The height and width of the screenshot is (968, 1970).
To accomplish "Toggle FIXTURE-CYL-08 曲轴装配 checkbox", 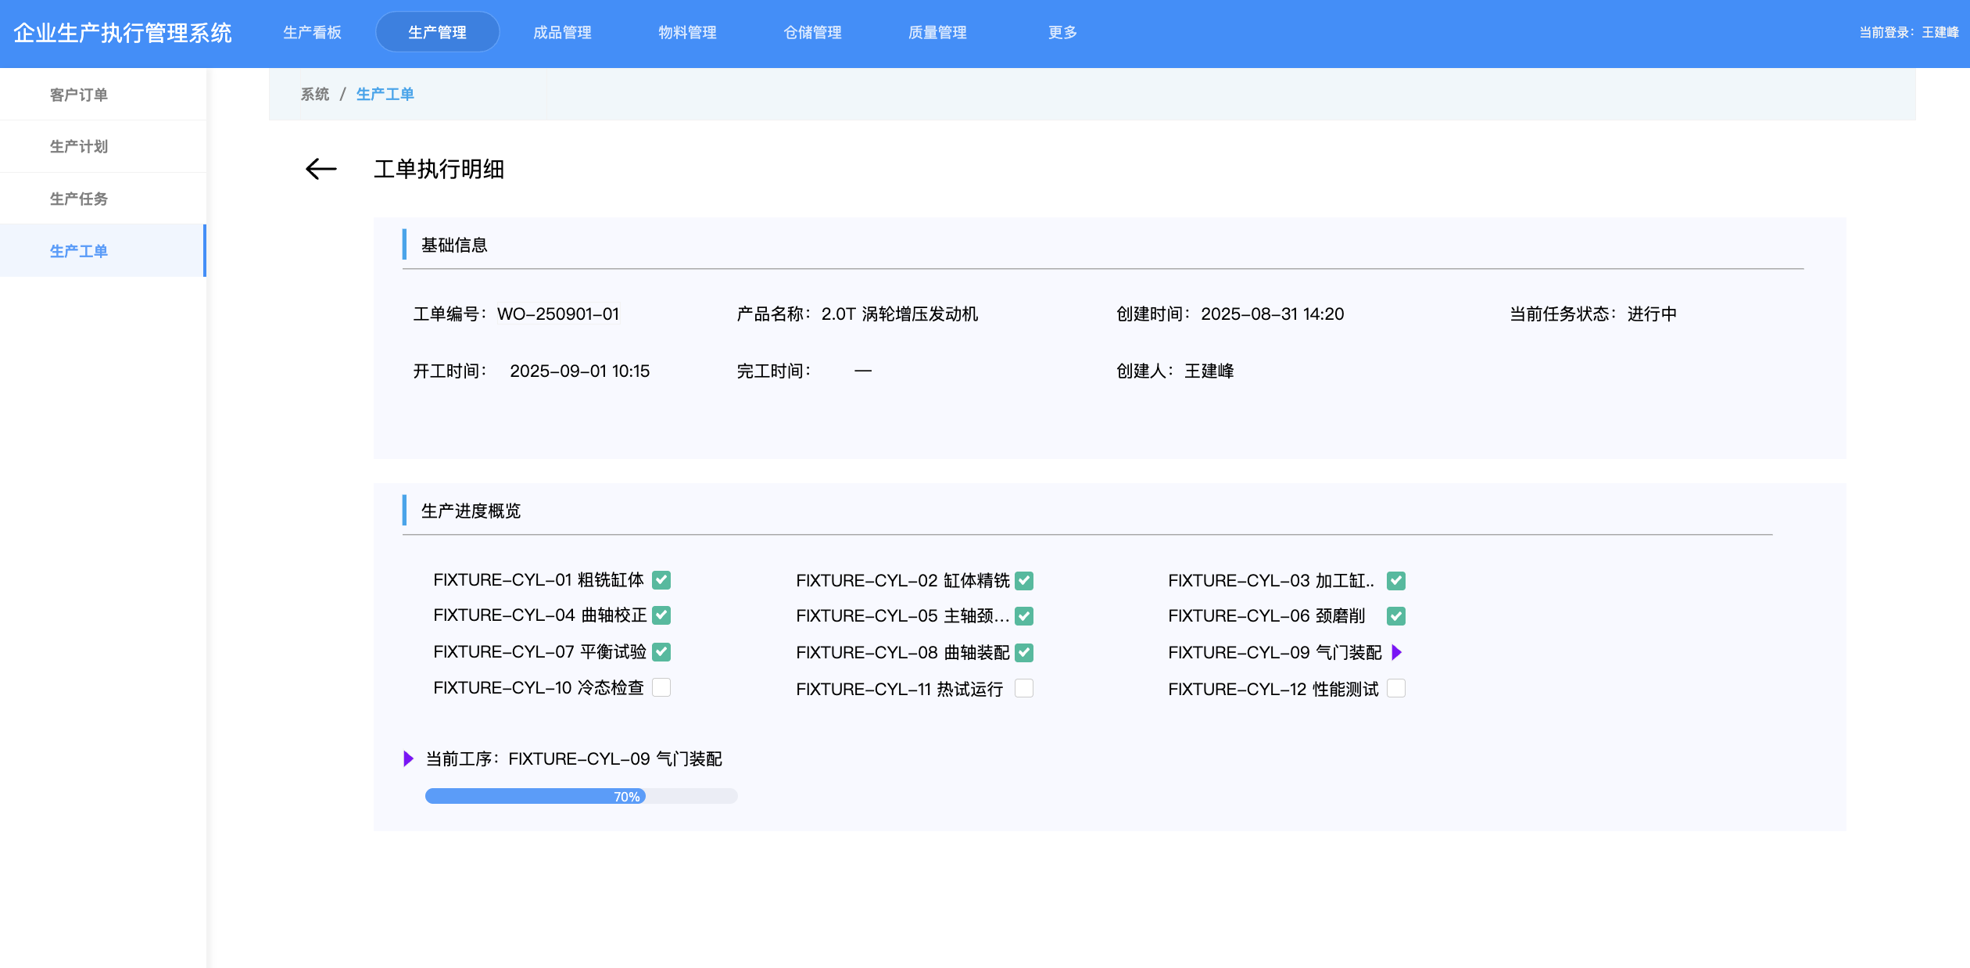I will coord(1024,652).
